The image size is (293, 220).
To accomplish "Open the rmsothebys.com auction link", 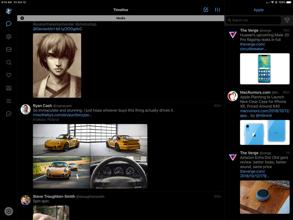I will click(62, 115).
